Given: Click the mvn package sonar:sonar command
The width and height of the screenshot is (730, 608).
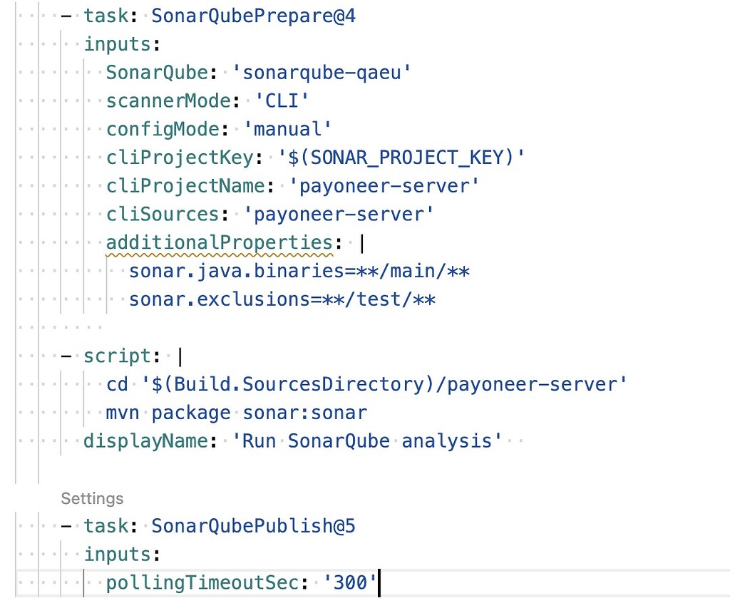Looking at the screenshot, I should point(238,412).
